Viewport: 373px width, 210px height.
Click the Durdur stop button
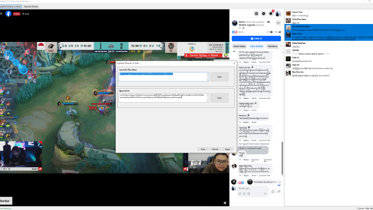pyautogui.click(x=5, y=201)
